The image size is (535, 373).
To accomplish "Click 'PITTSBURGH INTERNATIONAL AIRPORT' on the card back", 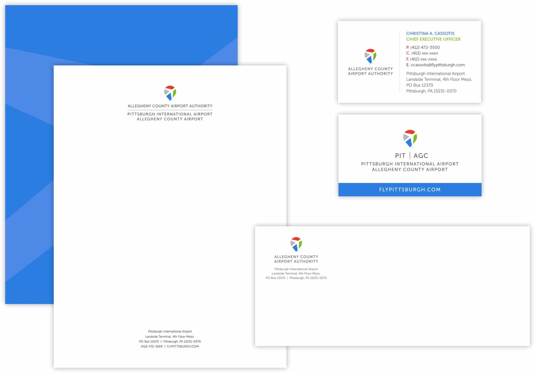I will pyautogui.click(x=410, y=164).
